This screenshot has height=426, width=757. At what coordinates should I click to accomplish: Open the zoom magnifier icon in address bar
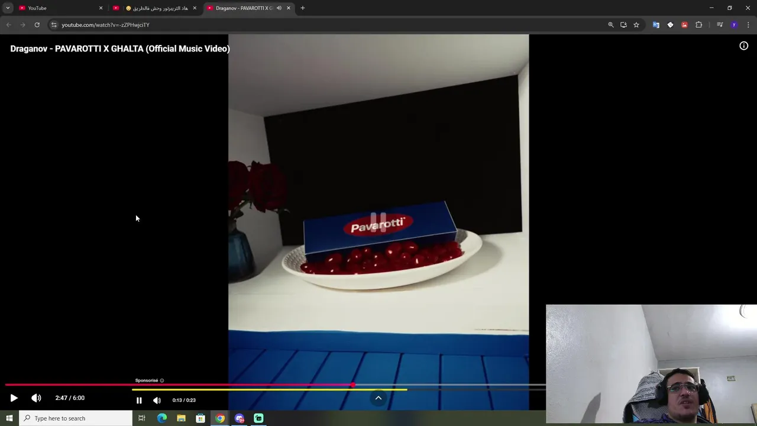tap(611, 25)
